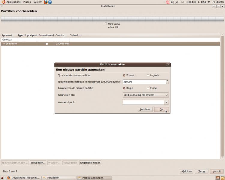The image size is (225, 180).
Task: Open the Gebruiken als filesystem dropdown
Action: (x=146, y=95)
